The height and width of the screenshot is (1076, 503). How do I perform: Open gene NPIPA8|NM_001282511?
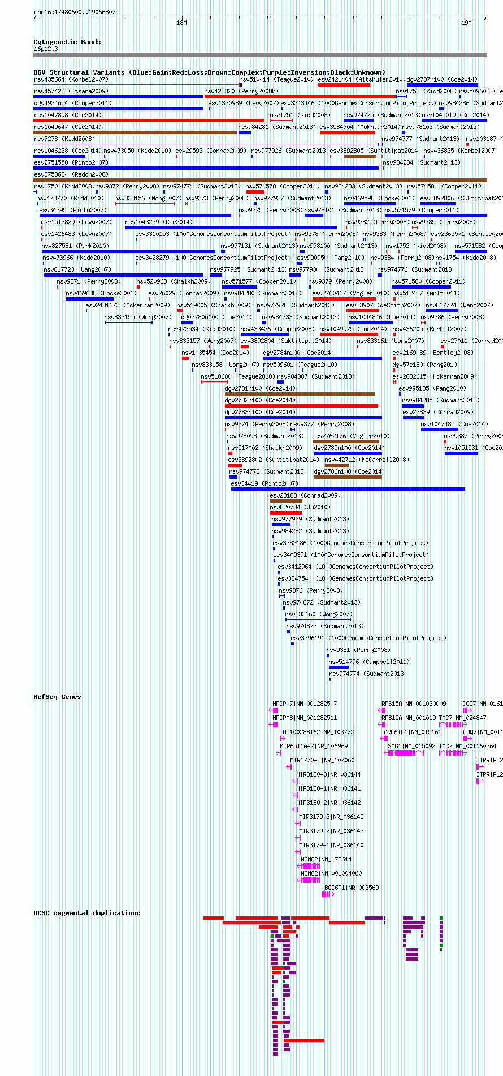274,725
